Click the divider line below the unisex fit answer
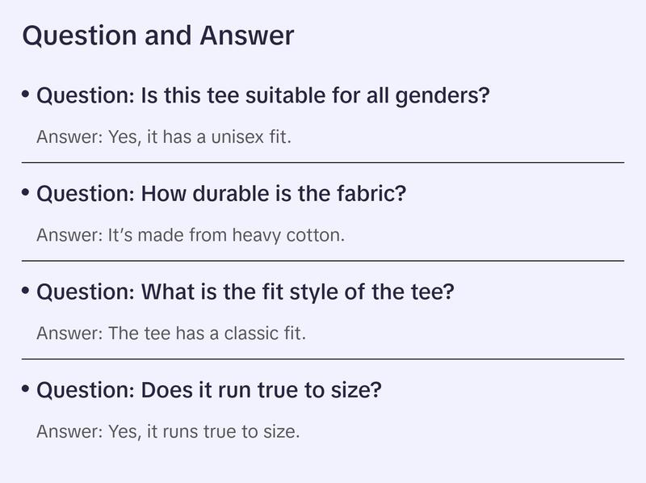 (x=323, y=162)
